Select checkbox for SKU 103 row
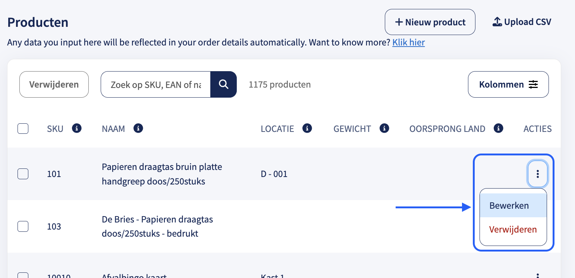Viewport: 575px width, 278px height. pos(23,226)
